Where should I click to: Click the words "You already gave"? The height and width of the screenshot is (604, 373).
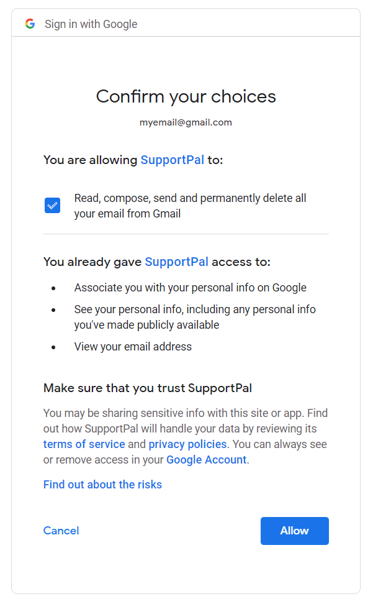(92, 262)
